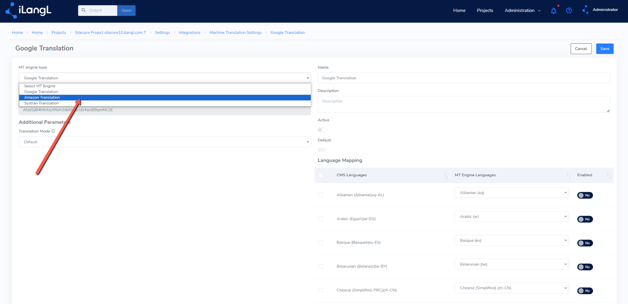Click the Open order button
This screenshot has width=628, height=304.
point(126,11)
